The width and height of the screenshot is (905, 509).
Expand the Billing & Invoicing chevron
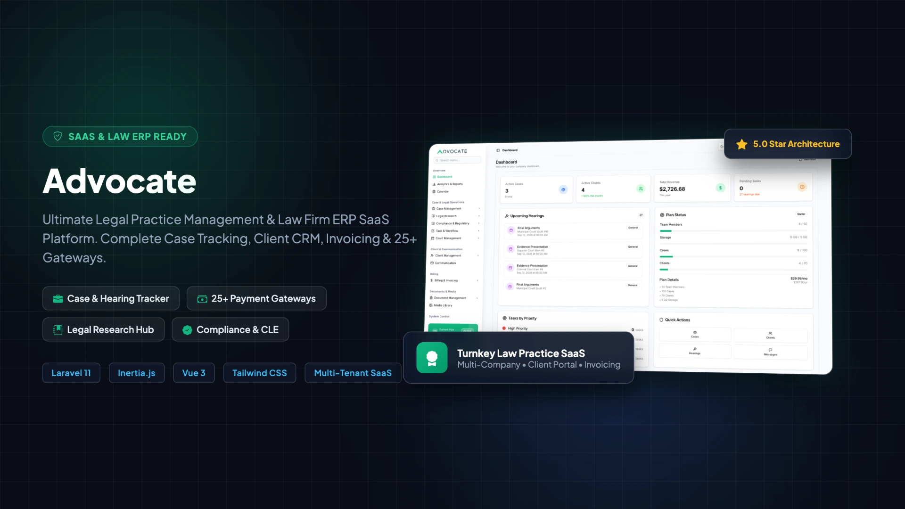tap(477, 280)
